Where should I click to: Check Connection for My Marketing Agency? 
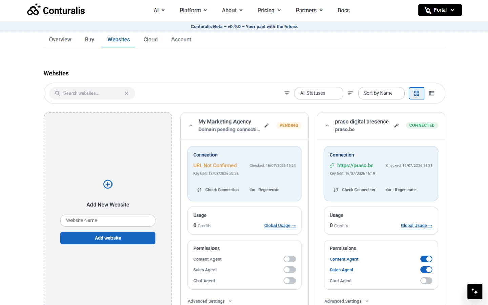[218, 190]
